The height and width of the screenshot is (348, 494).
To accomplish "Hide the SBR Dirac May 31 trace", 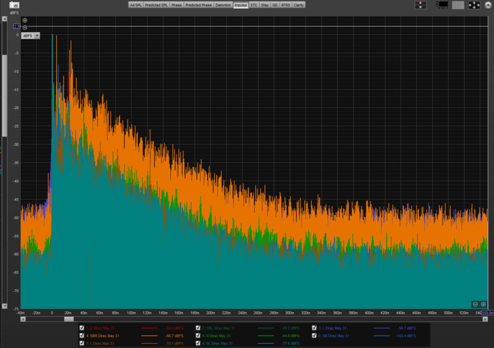I will [x=82, y=335].
